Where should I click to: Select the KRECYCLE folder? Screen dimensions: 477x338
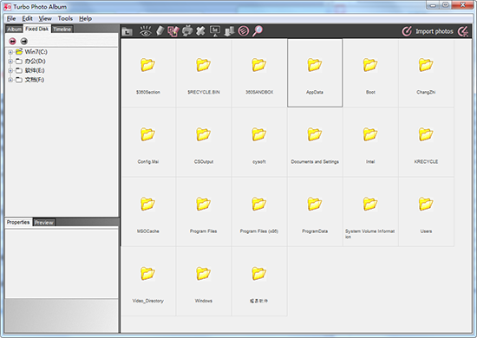(x=426, y=142)
